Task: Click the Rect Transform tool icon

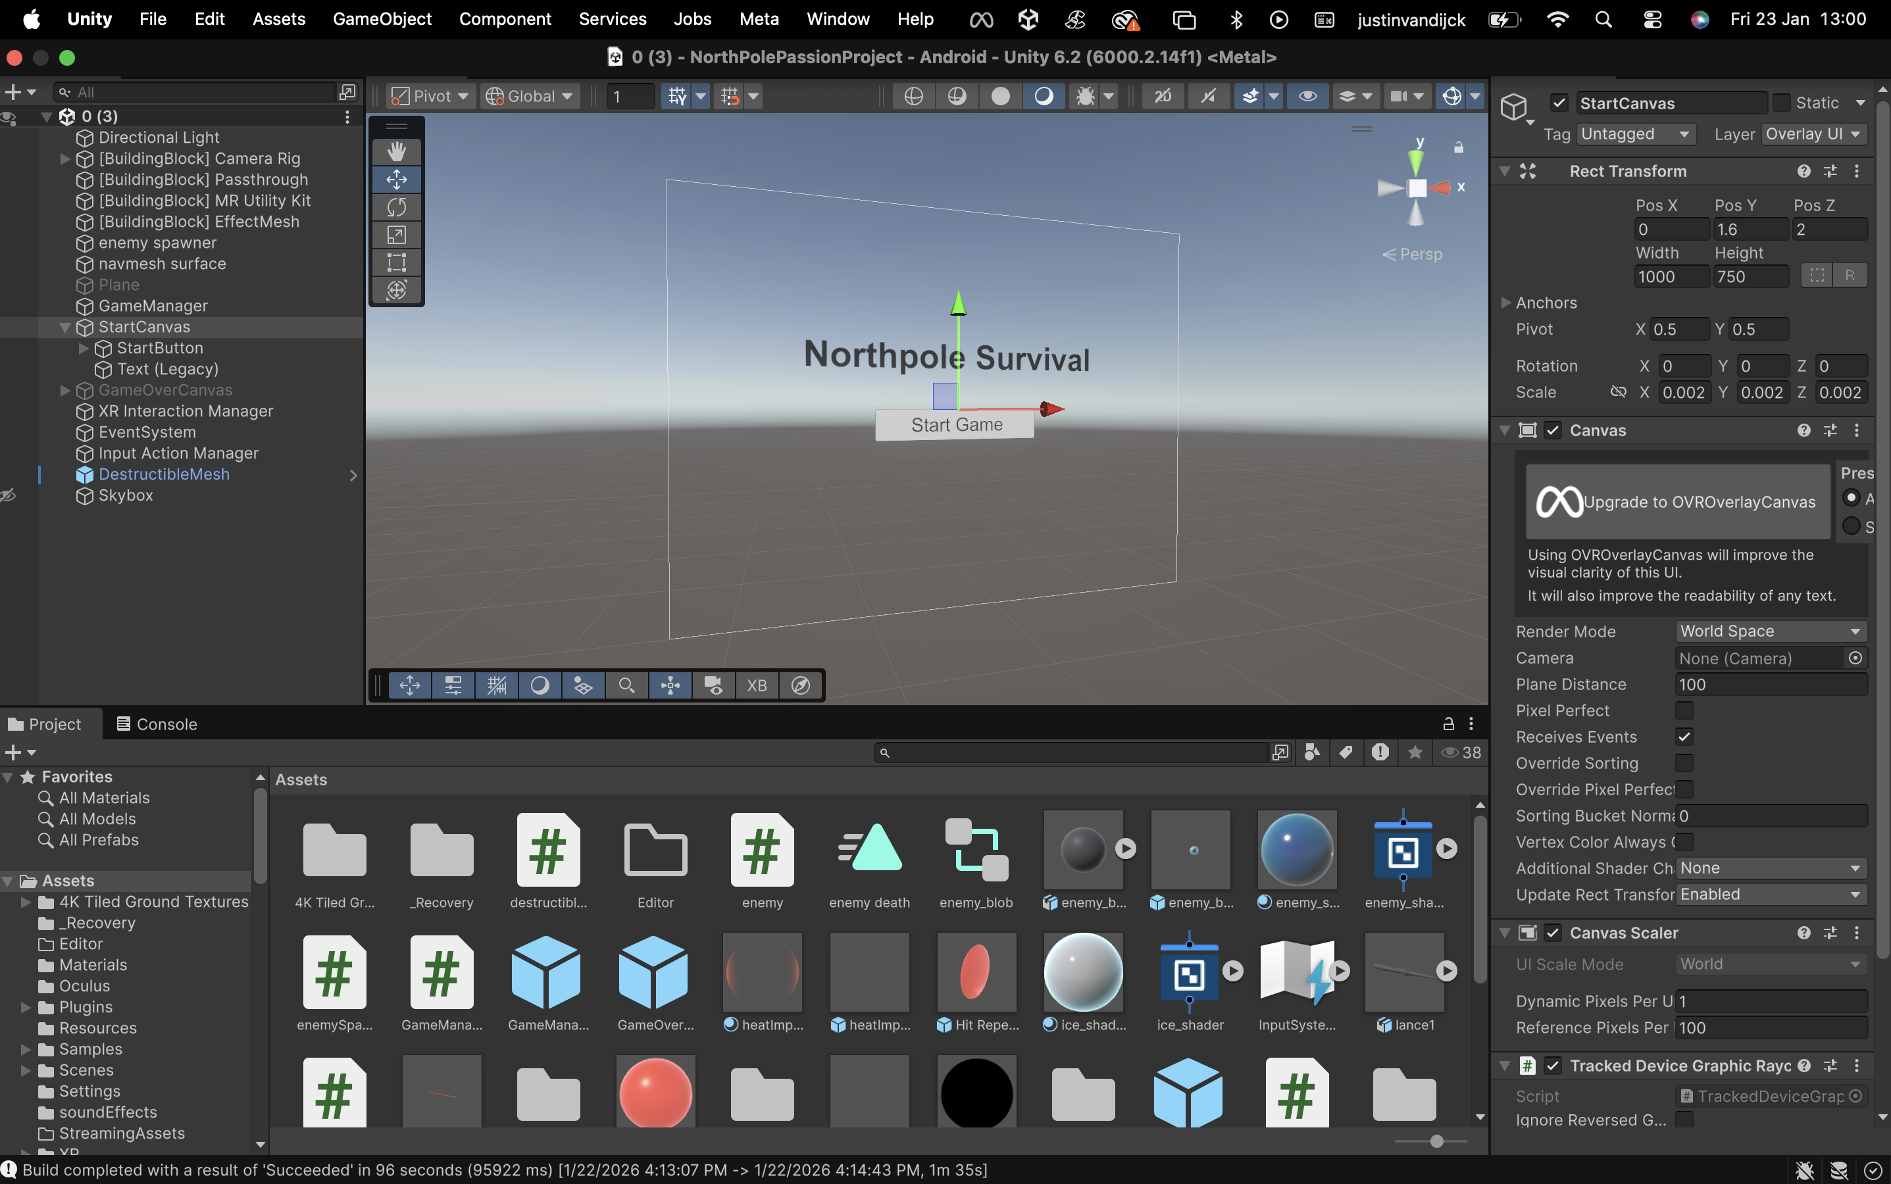Action: pos(397,262)
